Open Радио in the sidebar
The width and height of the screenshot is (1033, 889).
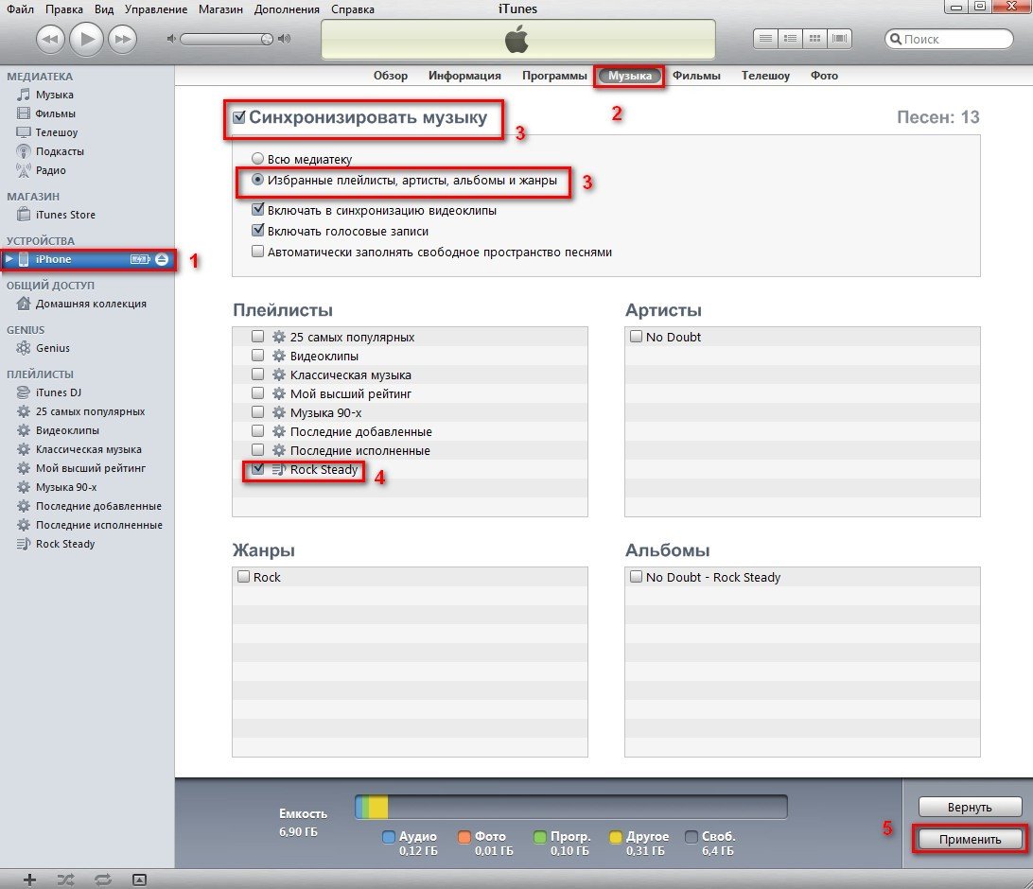pyautogui.click(x=50, y=170)
